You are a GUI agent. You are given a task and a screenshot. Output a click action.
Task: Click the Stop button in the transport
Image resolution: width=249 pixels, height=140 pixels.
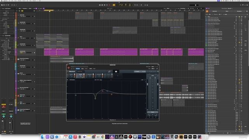click(105, 5)
